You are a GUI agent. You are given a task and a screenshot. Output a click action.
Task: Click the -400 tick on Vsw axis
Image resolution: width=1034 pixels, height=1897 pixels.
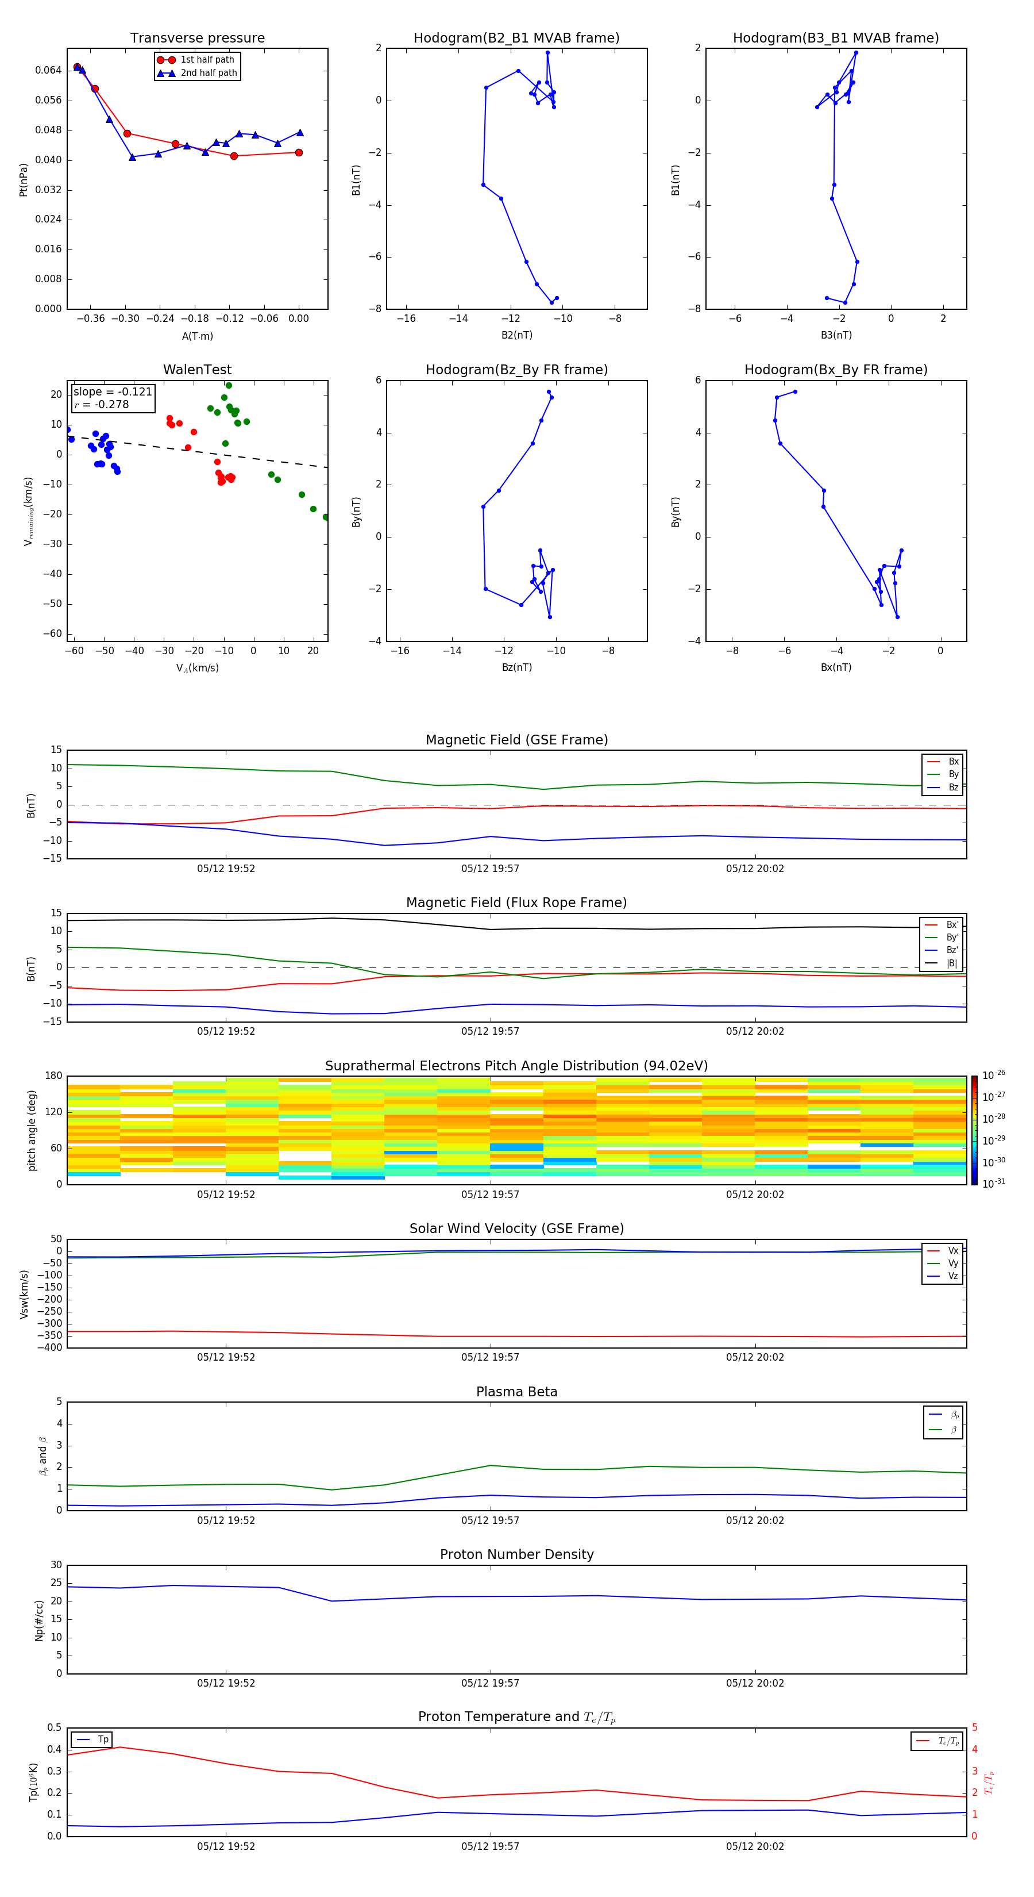pos(50,1347)
